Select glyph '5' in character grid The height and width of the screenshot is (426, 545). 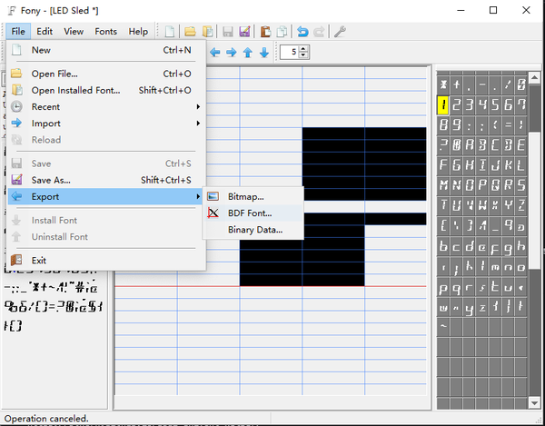pyautogui.click(x=495, y=104)
